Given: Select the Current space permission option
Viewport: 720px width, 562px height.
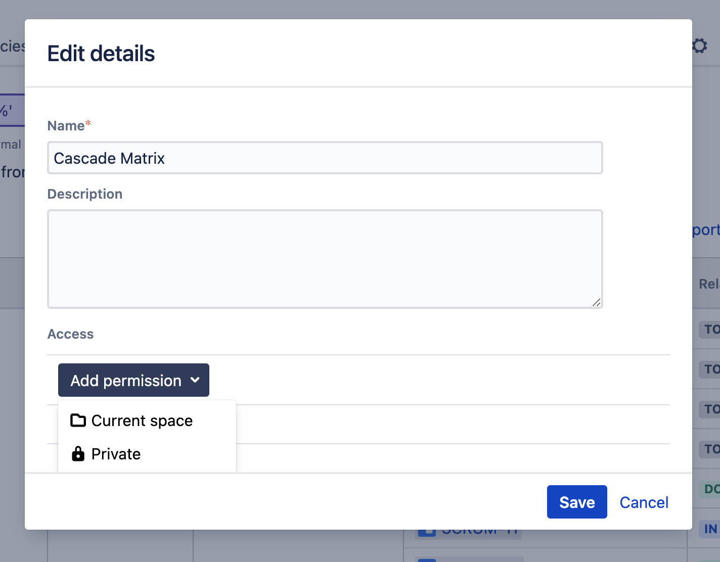Looking at the screenshot, I should 142,420.
